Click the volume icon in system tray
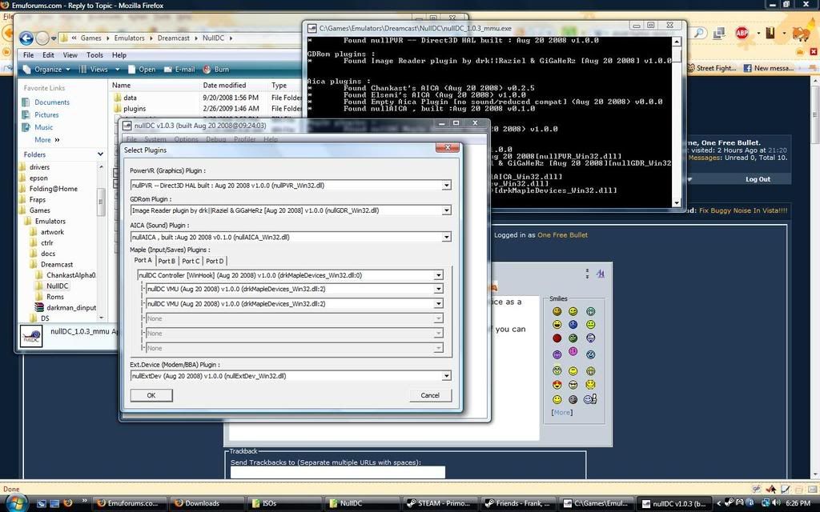The width and height of the screenshot is (820, 512). point(775,503)
